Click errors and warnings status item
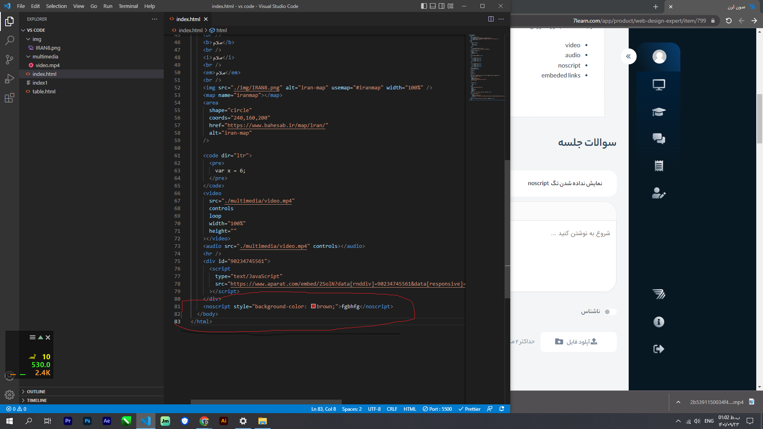Image resolution: width=763 pixels, height=429 pixels. (16, 409)
